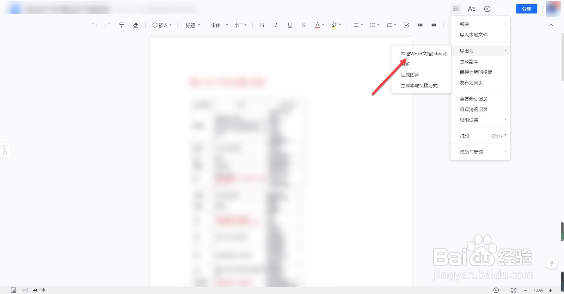Click the blue 分享 share button
Screen dimensions: 564x294
[526, 9]
